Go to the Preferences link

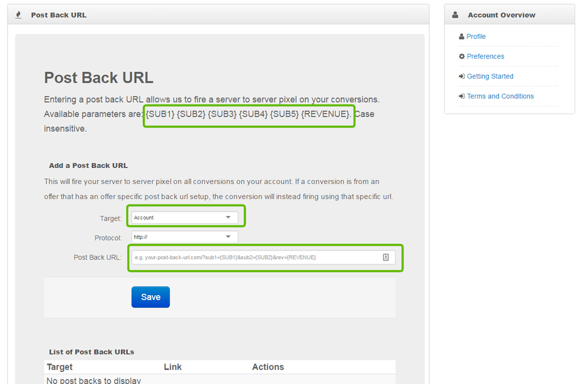point(486,56)
